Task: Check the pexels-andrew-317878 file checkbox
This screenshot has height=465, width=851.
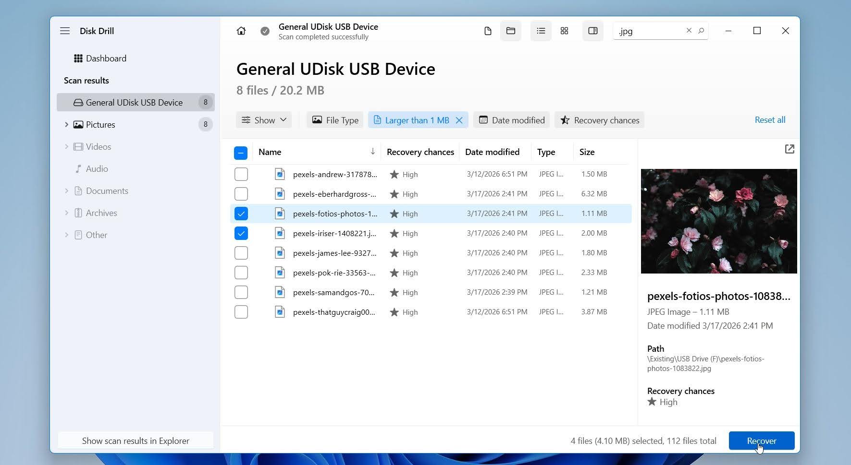Action: (241, 174)
